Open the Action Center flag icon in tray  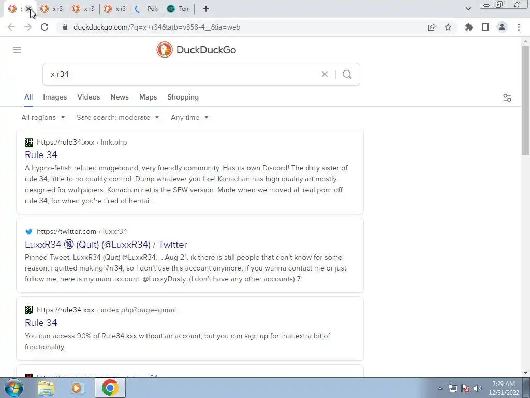click(x=465, y=388)
